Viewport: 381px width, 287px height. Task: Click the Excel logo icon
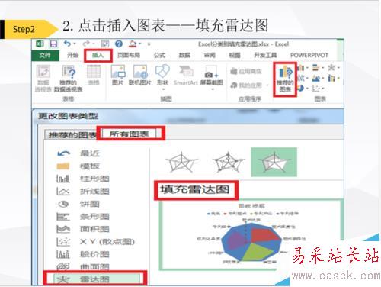(x=40, y=44)
